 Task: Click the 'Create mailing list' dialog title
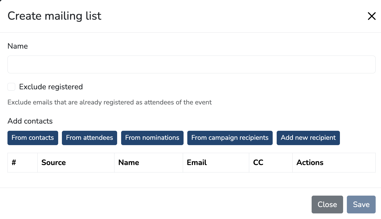tap(54, 16)
